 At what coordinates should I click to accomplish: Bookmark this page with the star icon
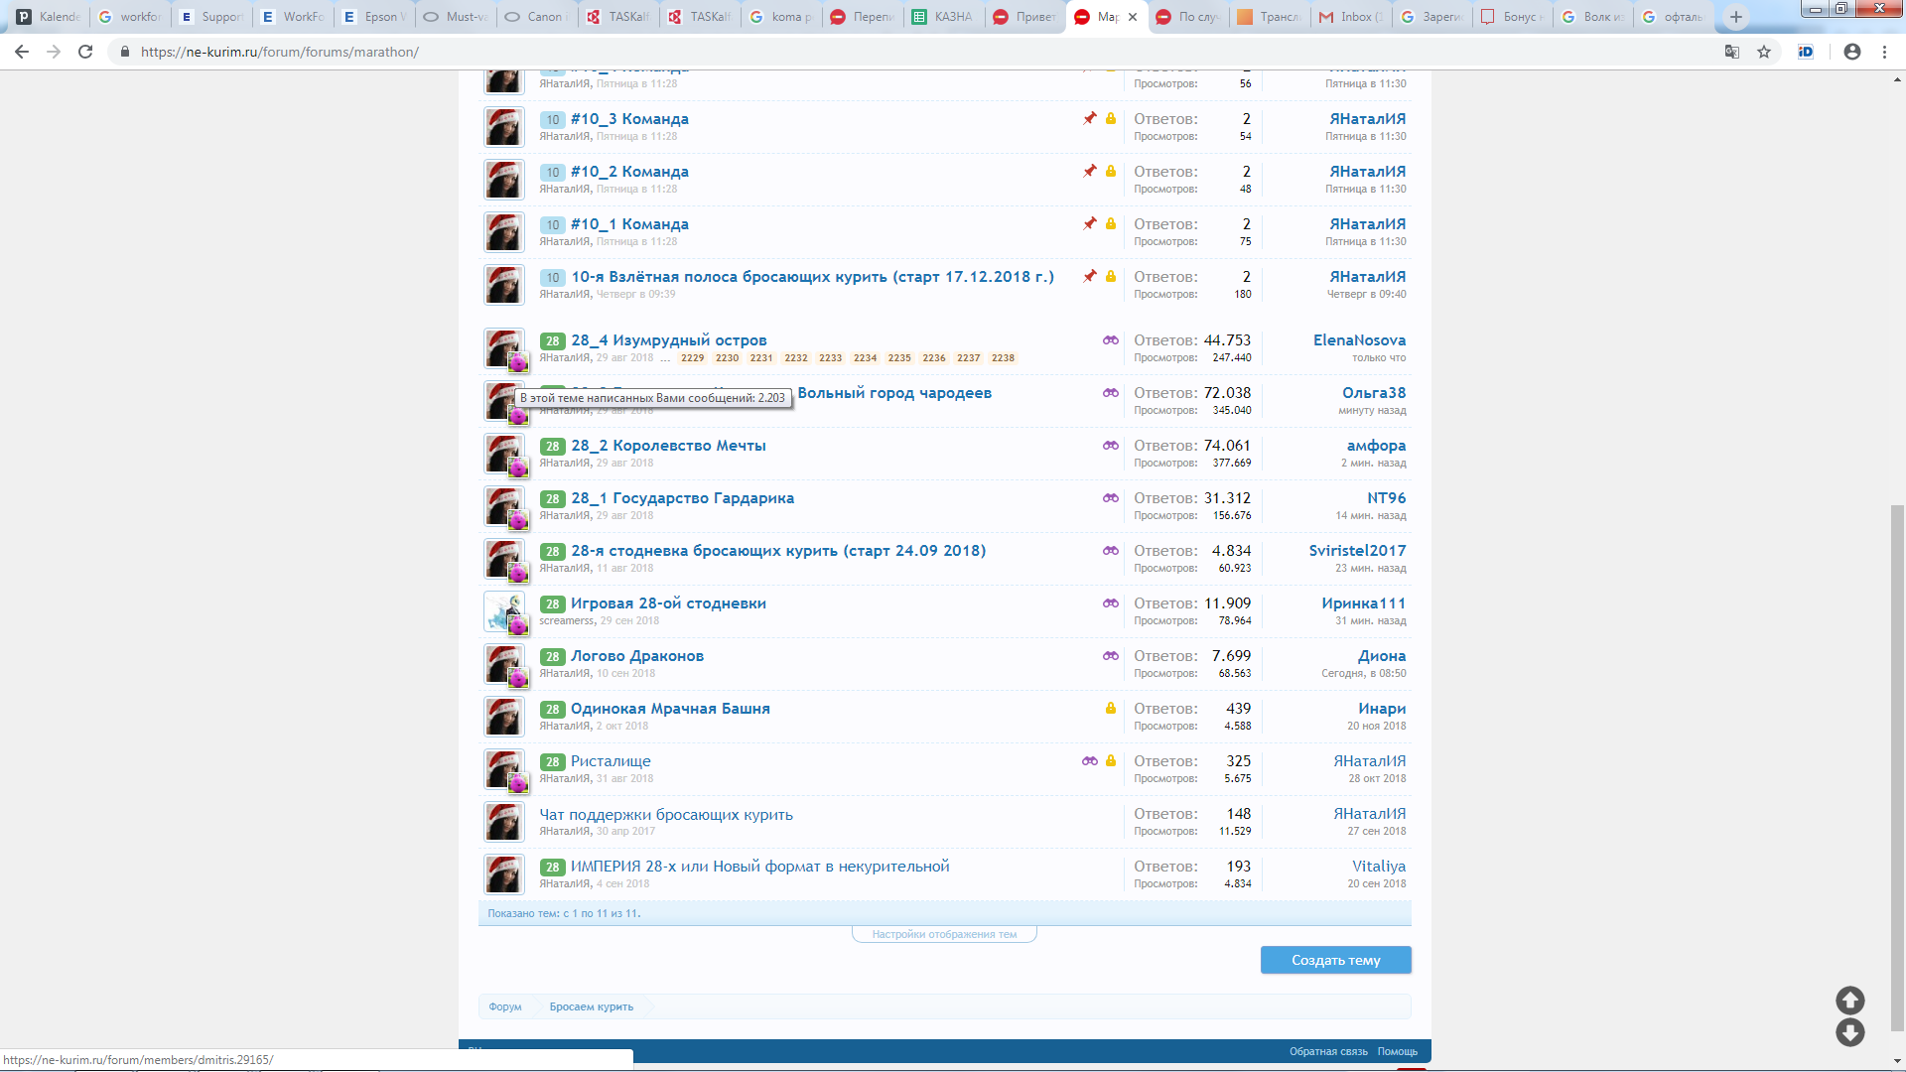[x=1764, y=52]
